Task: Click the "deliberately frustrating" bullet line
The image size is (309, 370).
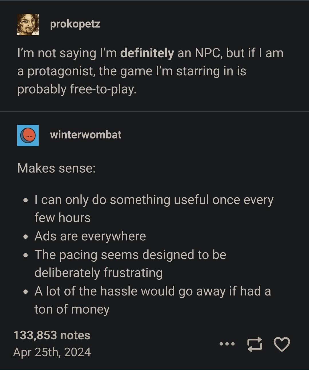Action: tap(98, 273)
